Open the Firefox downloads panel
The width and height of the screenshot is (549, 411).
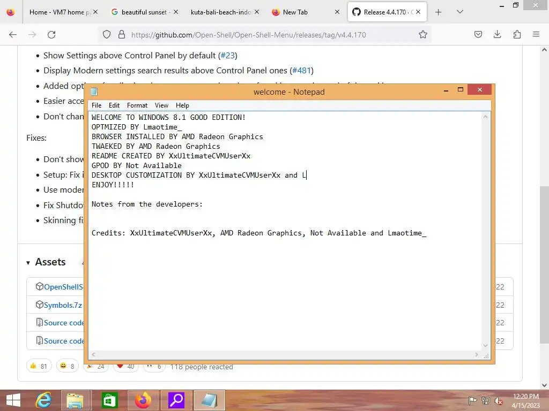click(497, 34)
